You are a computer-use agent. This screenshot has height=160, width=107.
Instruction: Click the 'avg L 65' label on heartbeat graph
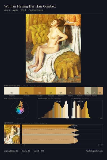pyautogui.click(x=74, y=126)
